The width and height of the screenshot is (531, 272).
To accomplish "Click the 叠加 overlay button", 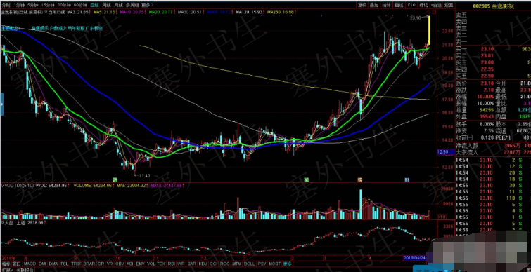I will 374,5.
